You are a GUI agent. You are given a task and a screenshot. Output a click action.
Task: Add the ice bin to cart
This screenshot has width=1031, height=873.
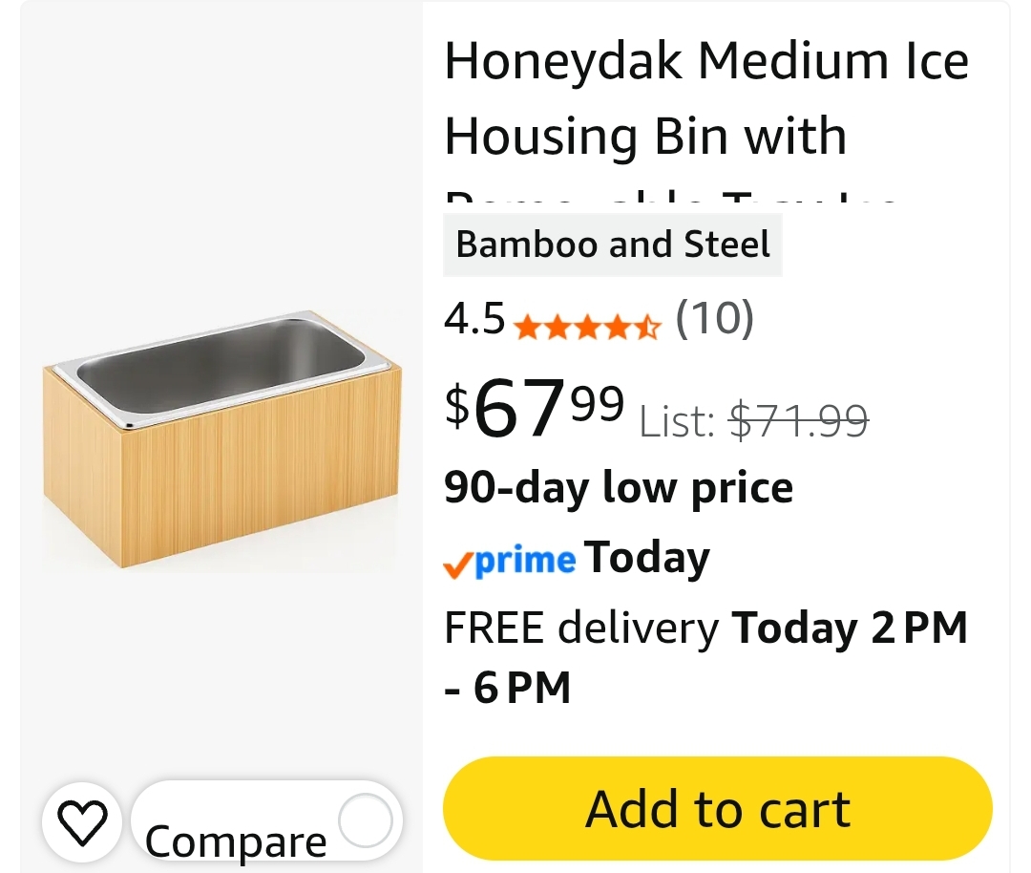click(717, 809)
